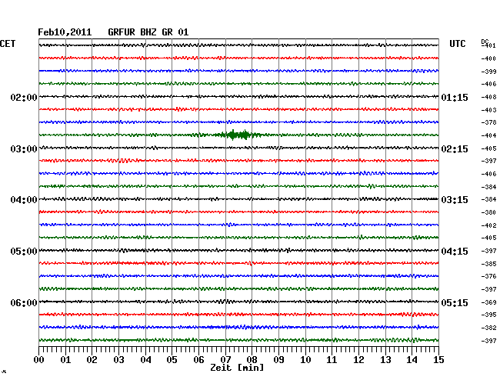This screenshot has height=380, width=500.
Task: Click the 02:00 CET time label
Action: coord(24,97)
